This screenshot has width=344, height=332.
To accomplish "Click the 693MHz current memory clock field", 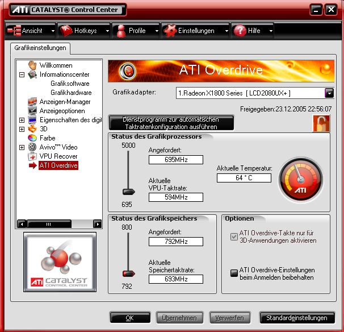I will click(x=176, y=279).
